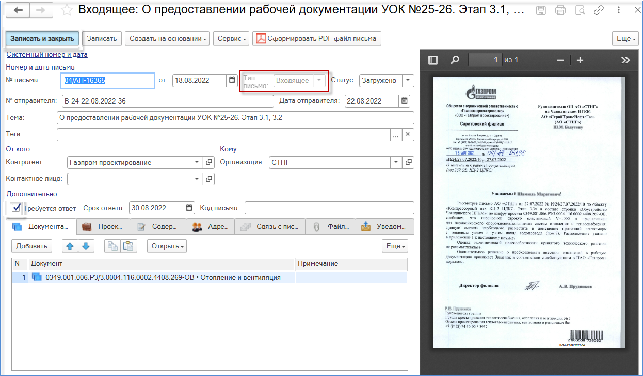
Task: Toggle the PDF viewer sidebar panel icon
Action: 433,60
